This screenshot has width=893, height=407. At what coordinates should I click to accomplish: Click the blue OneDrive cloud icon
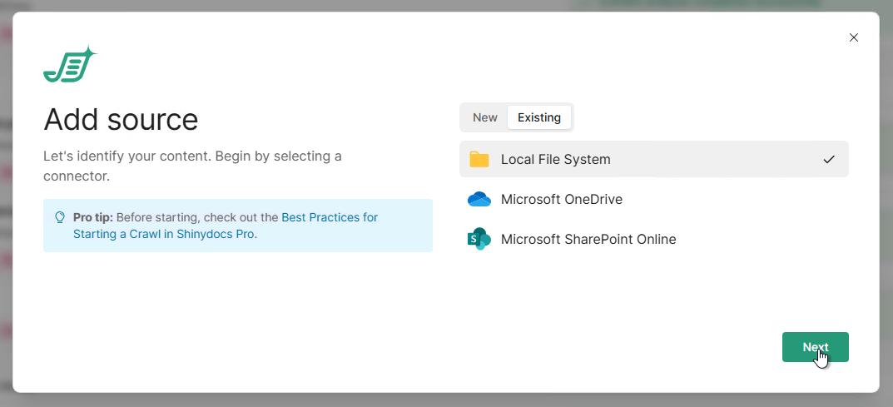click(x=479, y=199)
